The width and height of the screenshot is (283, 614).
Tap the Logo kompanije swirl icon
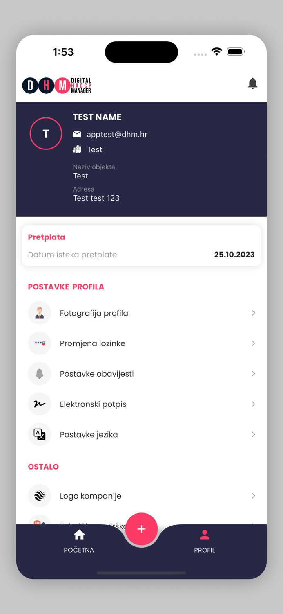[40, 496]
